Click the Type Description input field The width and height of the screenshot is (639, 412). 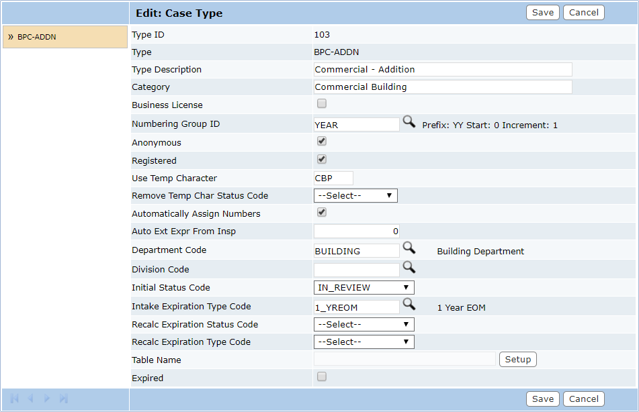click(x=442, y=69)
